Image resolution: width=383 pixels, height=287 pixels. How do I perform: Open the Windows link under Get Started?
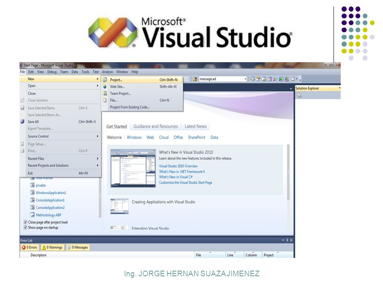click(x=134, y=138)
